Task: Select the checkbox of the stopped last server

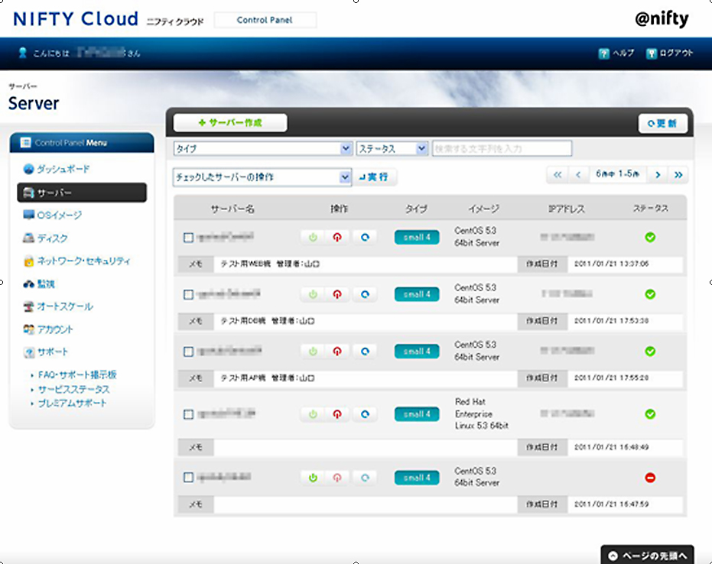Action: [188, 478]
